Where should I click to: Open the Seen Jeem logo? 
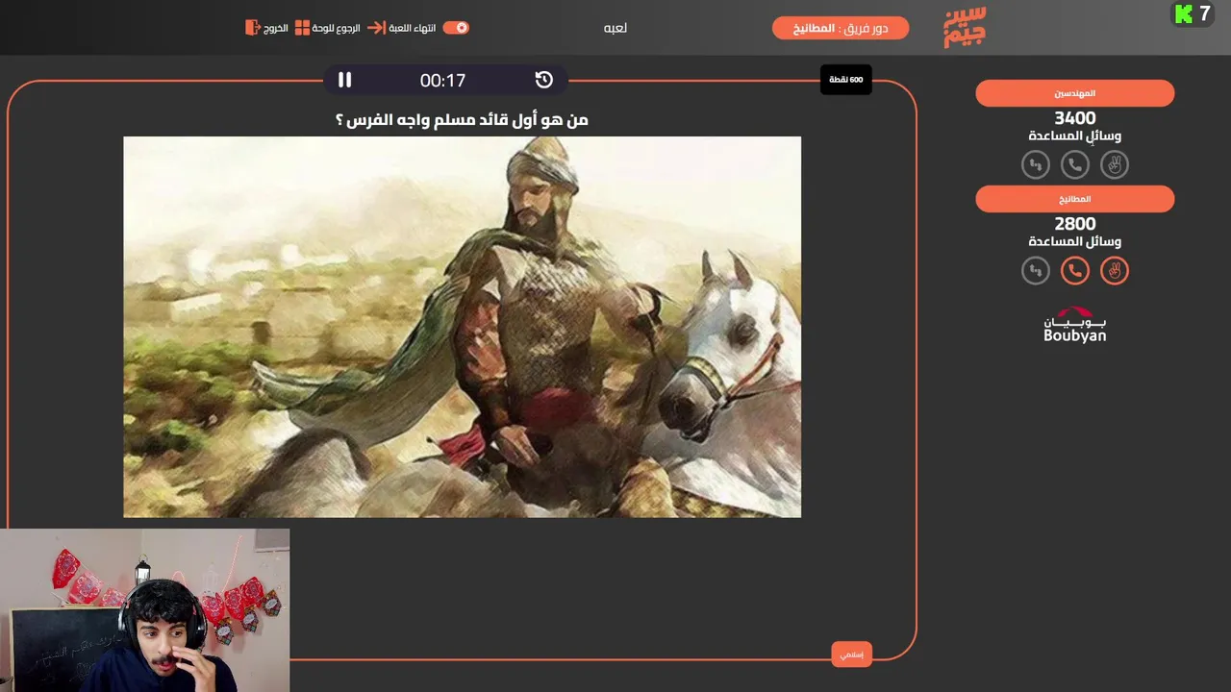point(964,27)
